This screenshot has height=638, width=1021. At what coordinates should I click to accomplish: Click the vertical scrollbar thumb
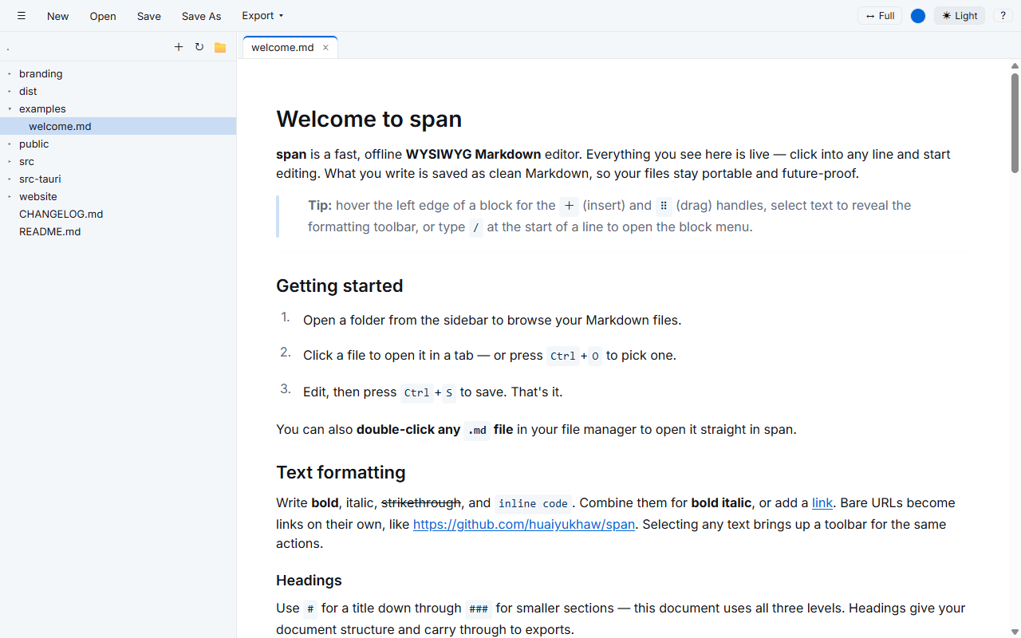click(x=1015, y=123)
